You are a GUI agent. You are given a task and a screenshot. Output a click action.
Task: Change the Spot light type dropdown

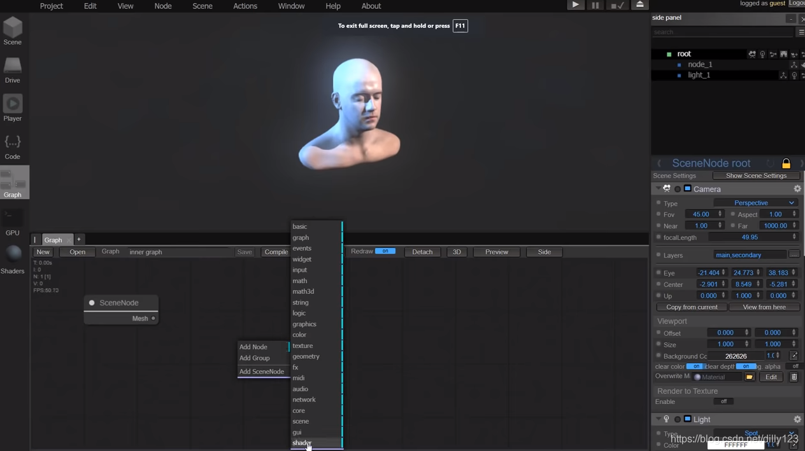click(x=752, y=433)
